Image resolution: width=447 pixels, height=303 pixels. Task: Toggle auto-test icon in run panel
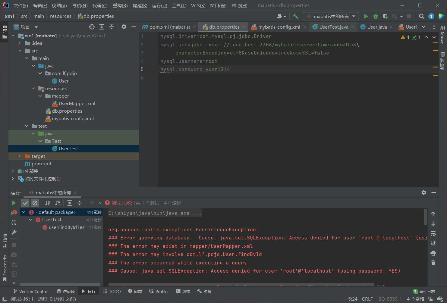click(x=14, y=223)
